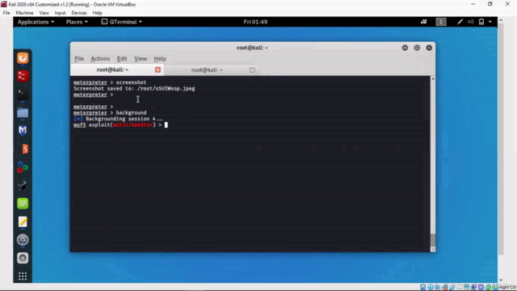517x291 pixels.
Task: Close the root@kali terminal window
Action: pyautogui.click(x=429, y=48)
